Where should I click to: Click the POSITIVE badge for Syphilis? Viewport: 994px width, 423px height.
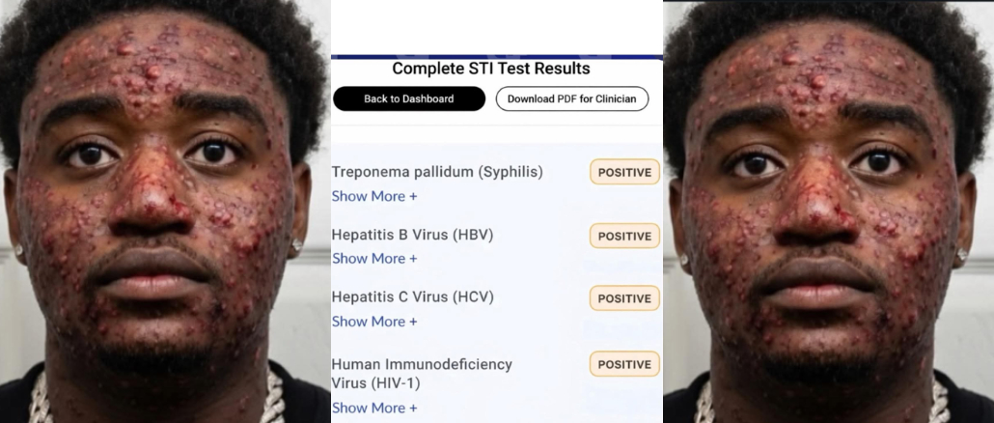[624, 172]
